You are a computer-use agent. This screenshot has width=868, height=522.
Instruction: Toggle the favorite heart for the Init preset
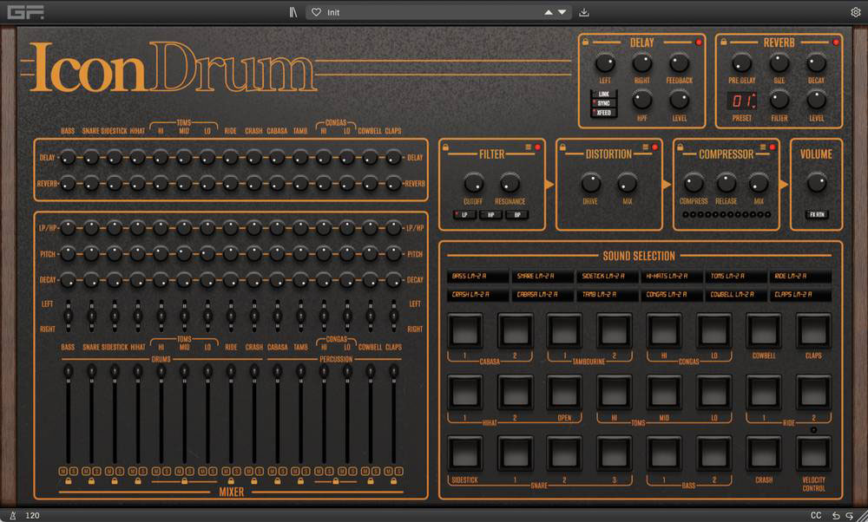314,11
